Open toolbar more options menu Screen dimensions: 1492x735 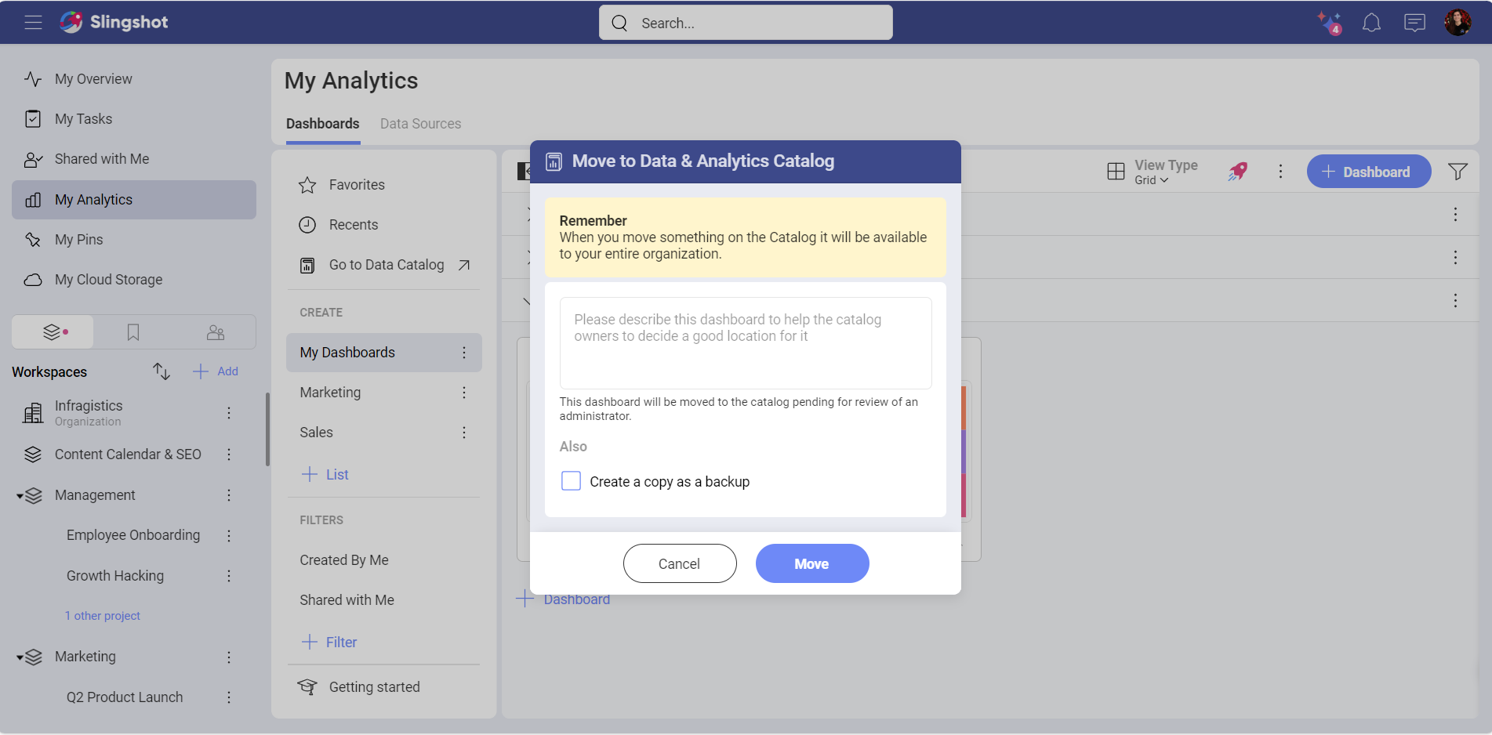1280,172
